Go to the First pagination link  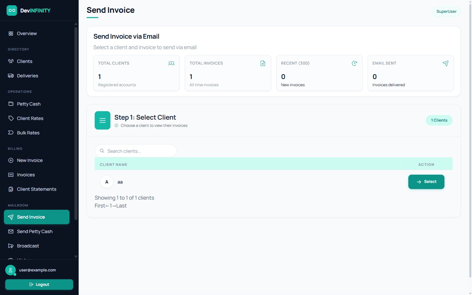(x=100, y=206)
